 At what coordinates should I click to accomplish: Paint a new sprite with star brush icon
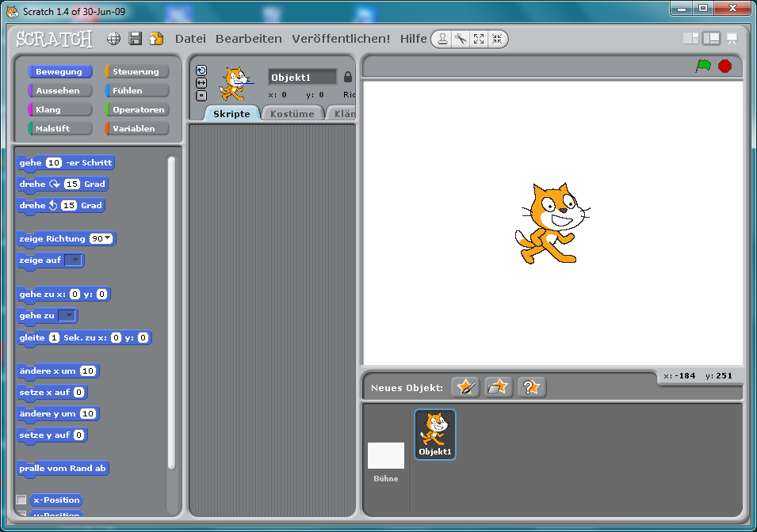click(465, 387)
